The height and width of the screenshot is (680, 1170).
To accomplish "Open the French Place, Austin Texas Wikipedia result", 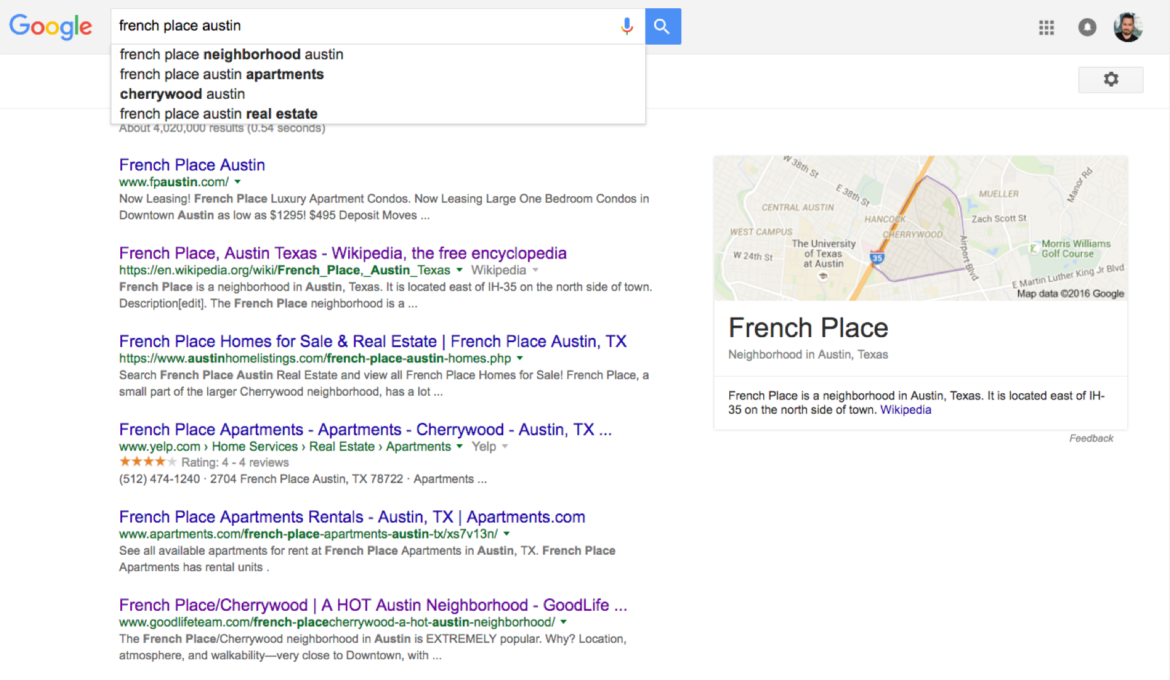I will [x=342, y=253].
